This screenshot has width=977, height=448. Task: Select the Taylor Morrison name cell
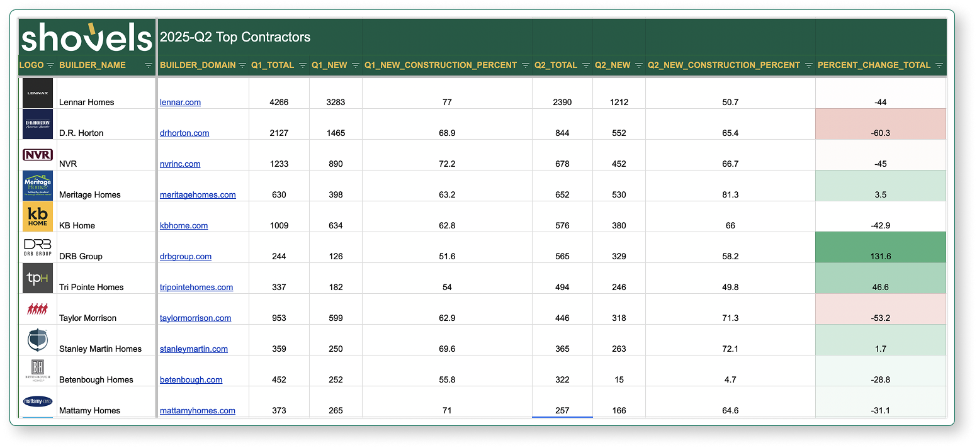tap(106, 309)
